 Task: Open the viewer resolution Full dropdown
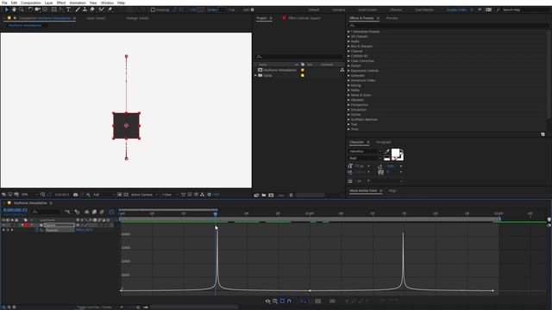(x=104, y=195)
